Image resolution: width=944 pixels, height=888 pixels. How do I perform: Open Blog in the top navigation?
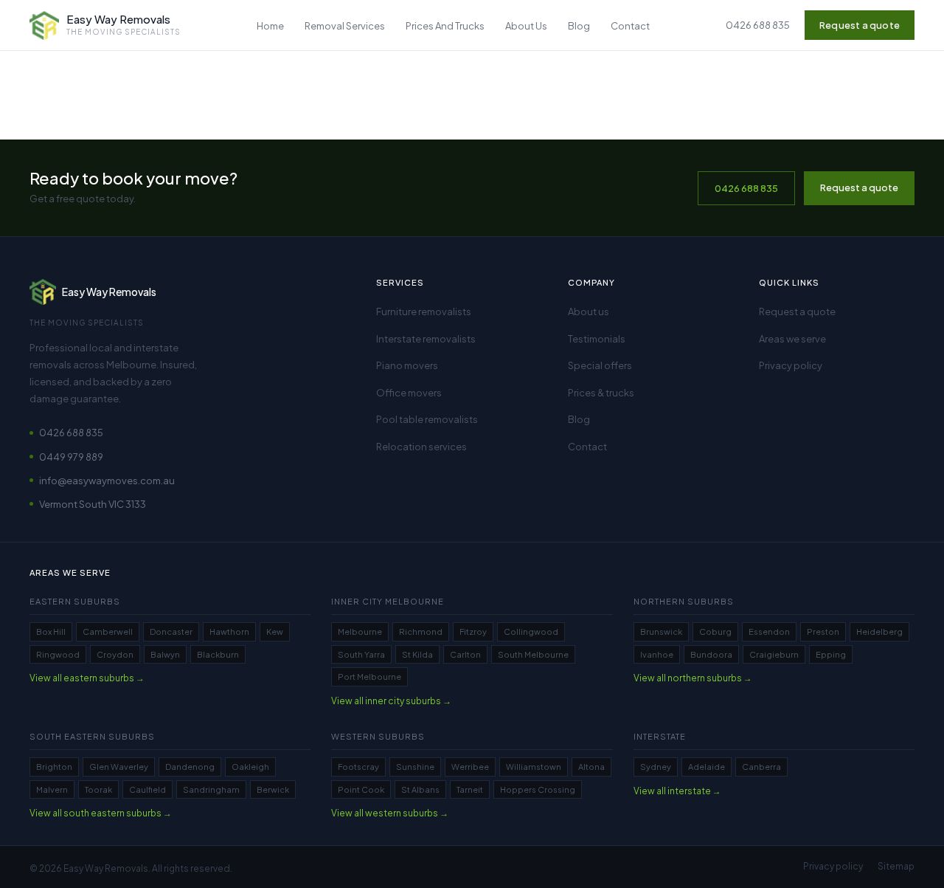click(x=579, y=26)
